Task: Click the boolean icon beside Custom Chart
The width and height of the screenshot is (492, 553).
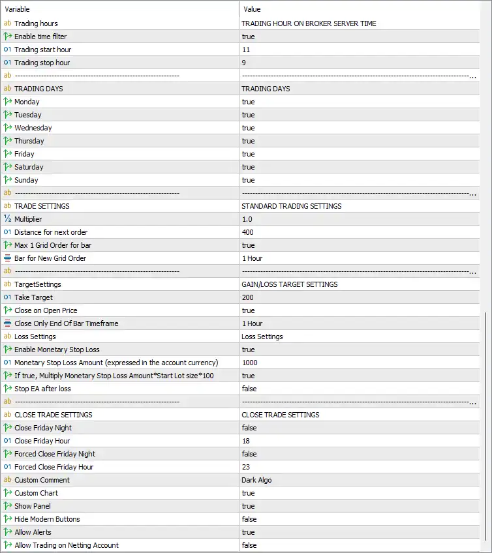Action: click(x=7, y=493)
